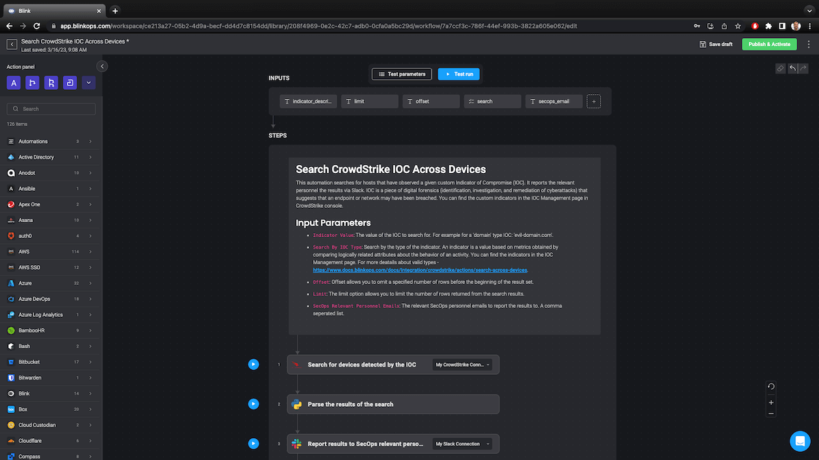
Task: Open the My CrowdStrike Connection dropdown
Action: pyautogui.click(x=463, y=365)
